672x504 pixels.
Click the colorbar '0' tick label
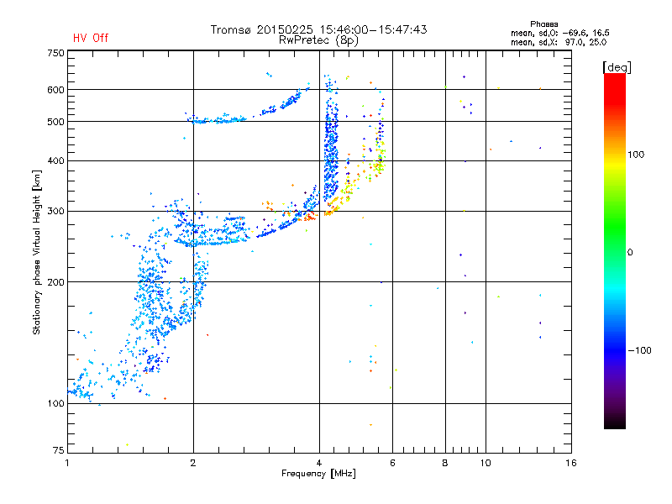[x=629, y=253]
